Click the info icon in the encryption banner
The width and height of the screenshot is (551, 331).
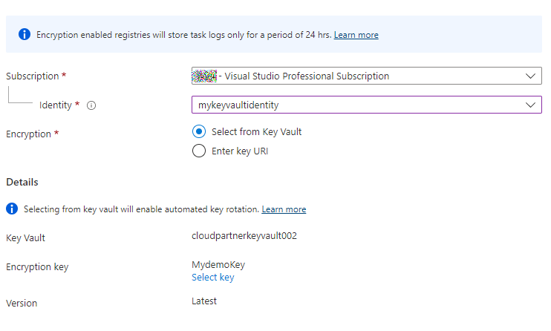coord(25,35)
